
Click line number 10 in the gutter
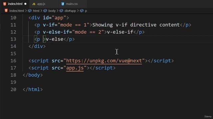(x=13, y=18)
